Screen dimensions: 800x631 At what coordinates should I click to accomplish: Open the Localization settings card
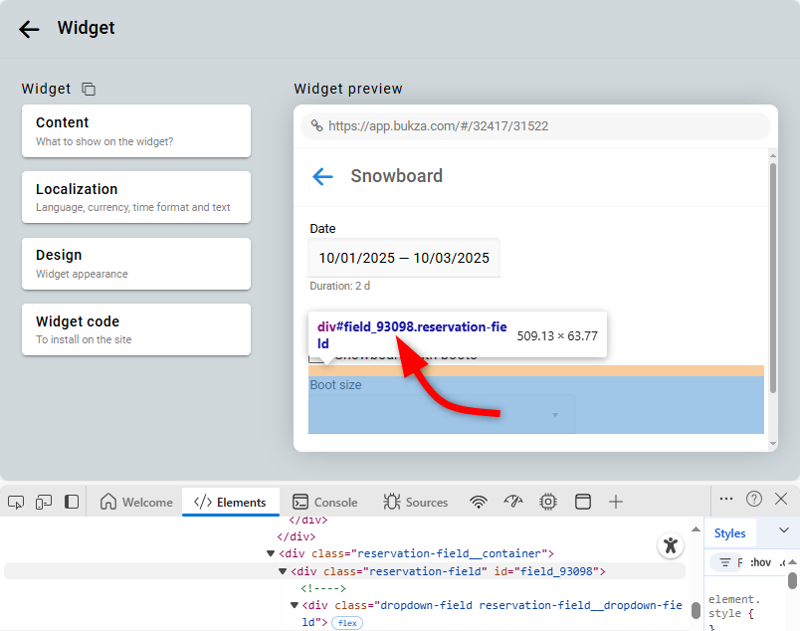tap(136, 197)
